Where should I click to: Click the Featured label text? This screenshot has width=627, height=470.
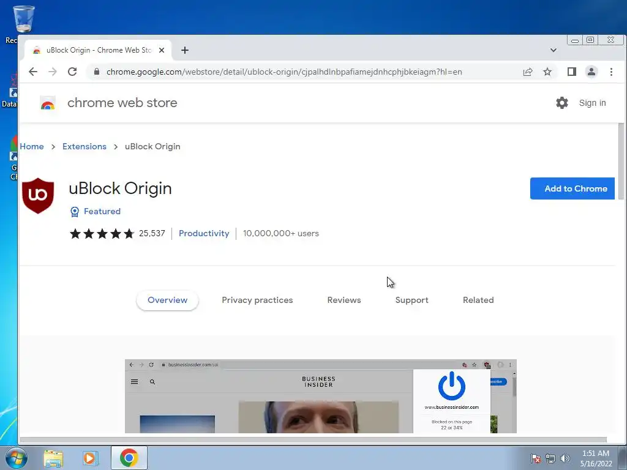102,211
